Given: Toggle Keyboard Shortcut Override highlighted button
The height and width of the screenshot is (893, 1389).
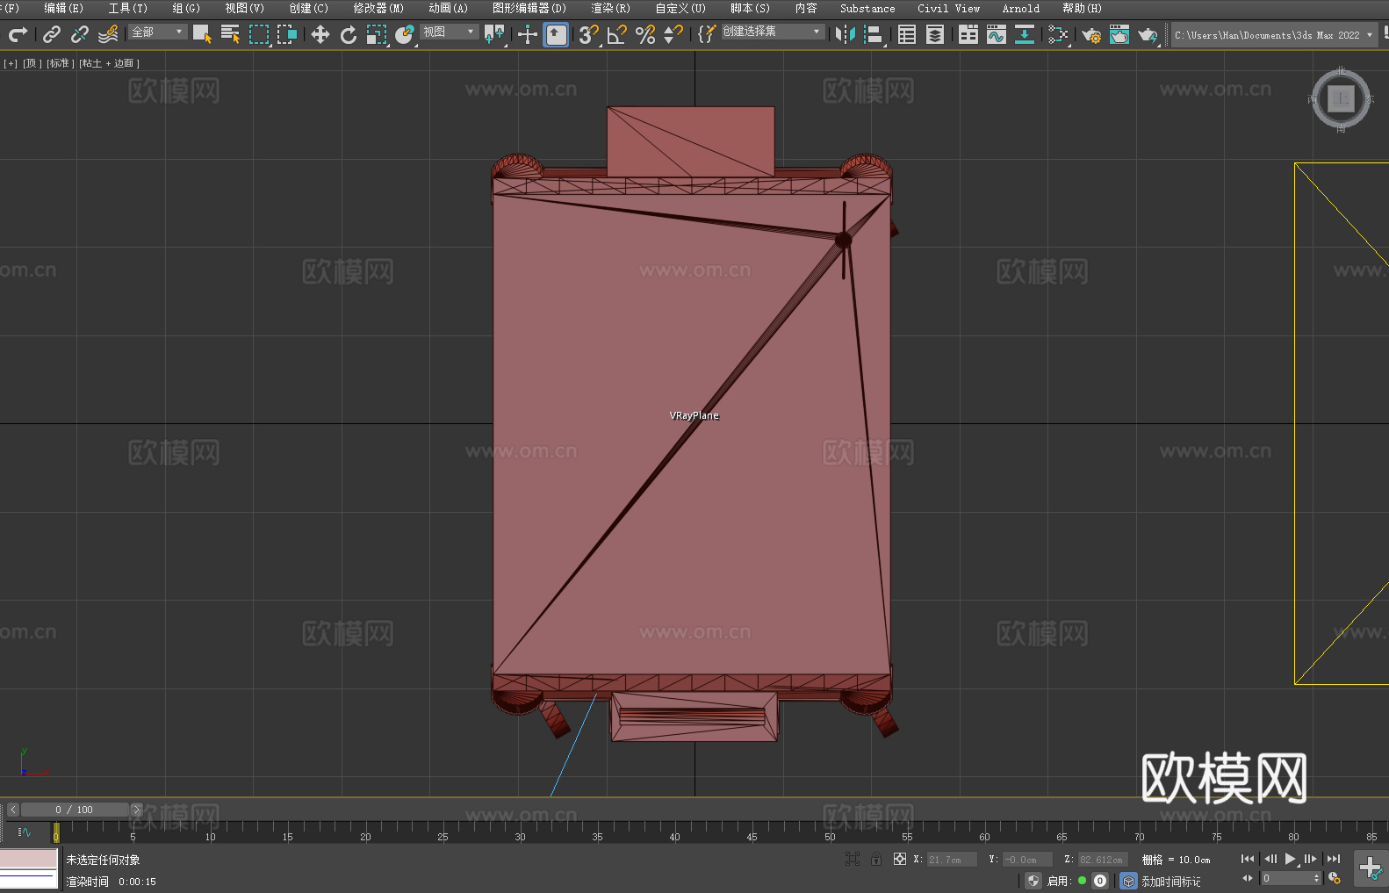Looking at the screenshot, I should (x=556, y=34).
